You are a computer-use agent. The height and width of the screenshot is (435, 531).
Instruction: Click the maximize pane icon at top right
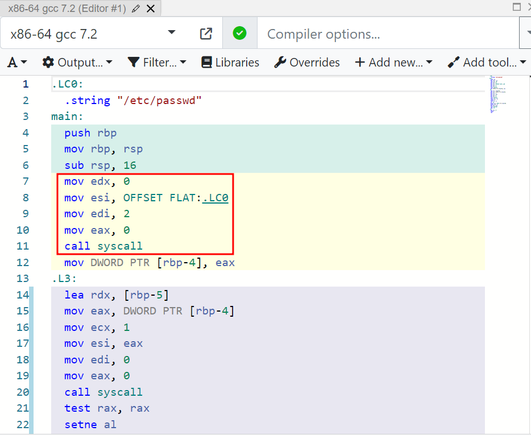(516, 7)
